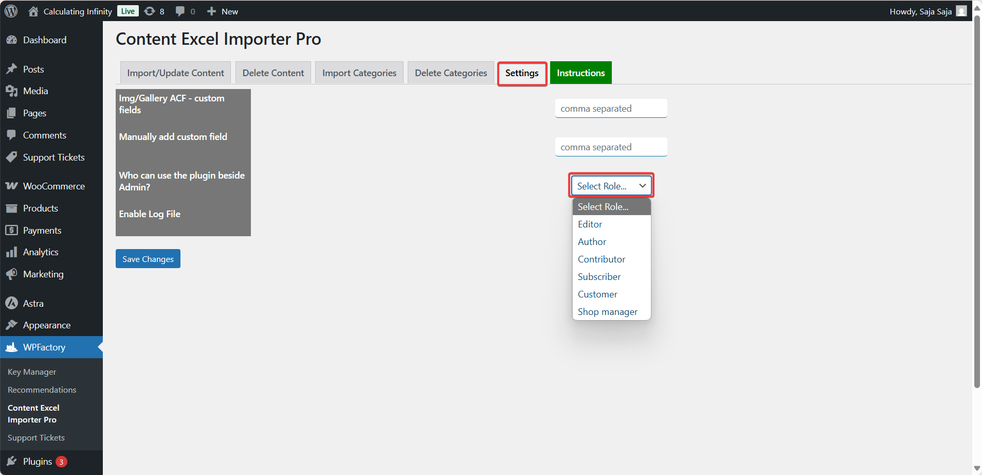Click the Save Changes button
Viewport: 982px width, 475px height.
[x=148, y=258]
